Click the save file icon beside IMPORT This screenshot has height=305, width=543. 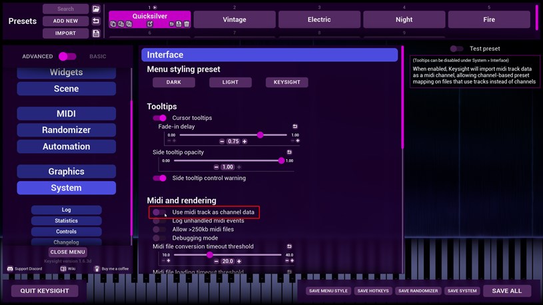pos(96,33)
